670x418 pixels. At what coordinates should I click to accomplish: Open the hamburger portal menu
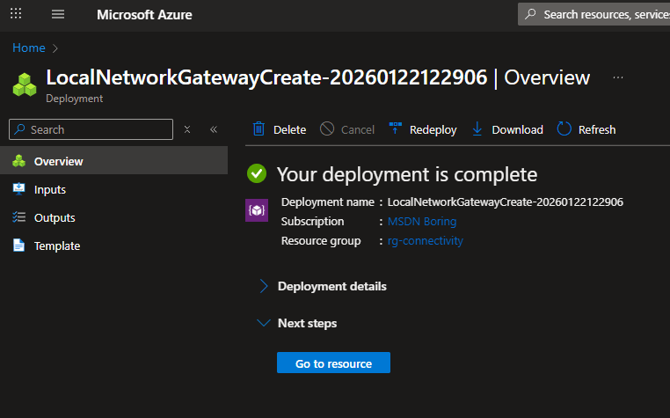pos(58,14)
